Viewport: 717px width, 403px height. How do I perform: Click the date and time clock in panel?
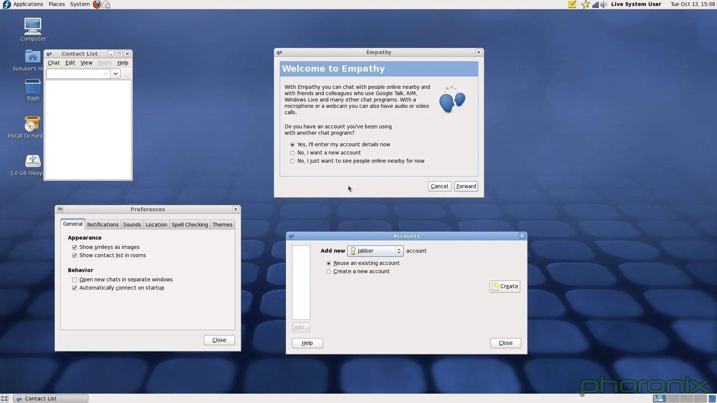tap(693, 4)
